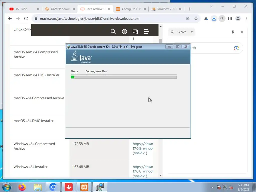
Task: Open Oracle account profile icon
Action: [x=124, y=31]
